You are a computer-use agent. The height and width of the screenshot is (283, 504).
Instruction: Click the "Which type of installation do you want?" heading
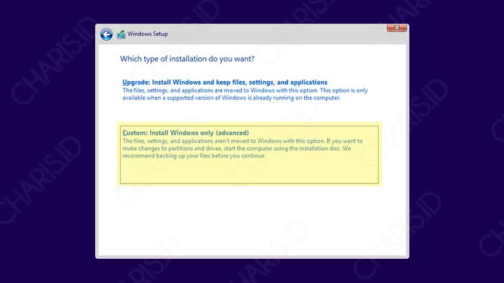(187, 59)
